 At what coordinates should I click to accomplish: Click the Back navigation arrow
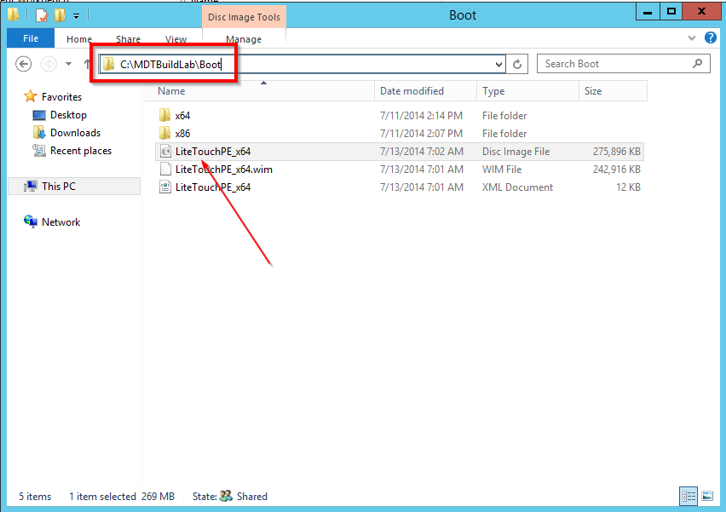pyautogui.click(x=24, y=64)
